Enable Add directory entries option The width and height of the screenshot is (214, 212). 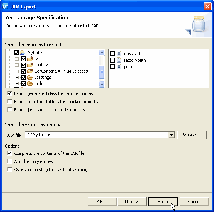point(10,161)
